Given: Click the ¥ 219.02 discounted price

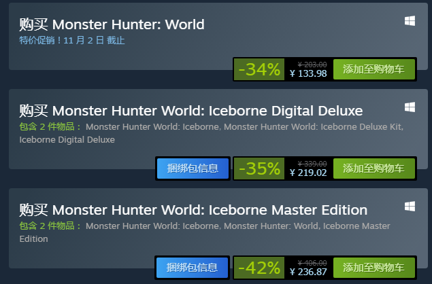Looking at the screenshot, I should tap(308, 173).
